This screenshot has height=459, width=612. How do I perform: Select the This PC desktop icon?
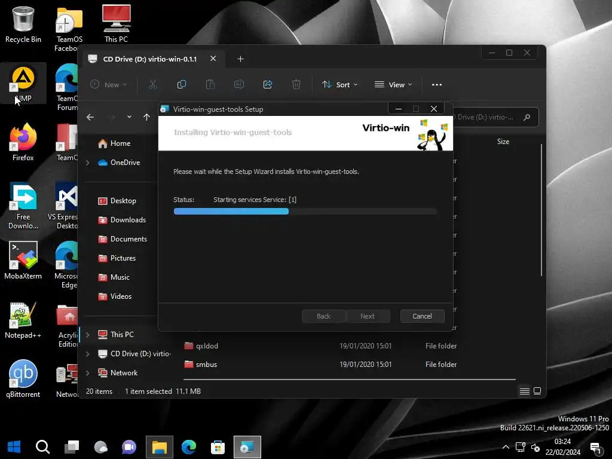pos(116,24)
